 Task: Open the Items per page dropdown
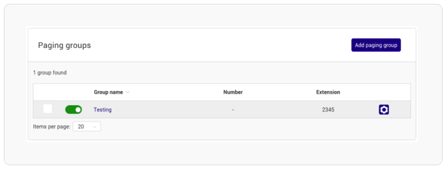click(x=87, y=126)
